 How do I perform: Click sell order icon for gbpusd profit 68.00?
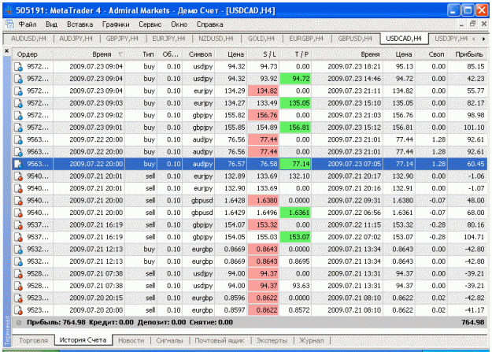(x=19, y=213)
